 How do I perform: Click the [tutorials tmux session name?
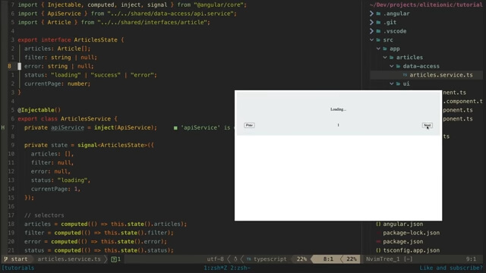pyautogui.click(x=18, y=268)
